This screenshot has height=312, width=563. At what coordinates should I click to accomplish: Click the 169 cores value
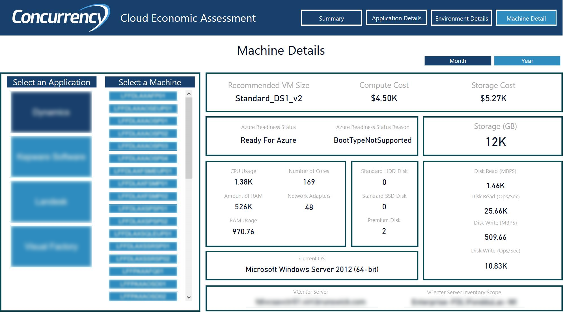tap(309, 182)
